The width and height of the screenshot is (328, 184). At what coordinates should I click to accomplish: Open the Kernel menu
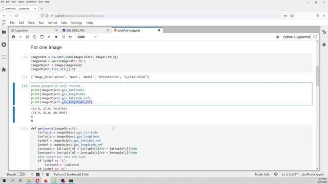(x=52, y=22)
